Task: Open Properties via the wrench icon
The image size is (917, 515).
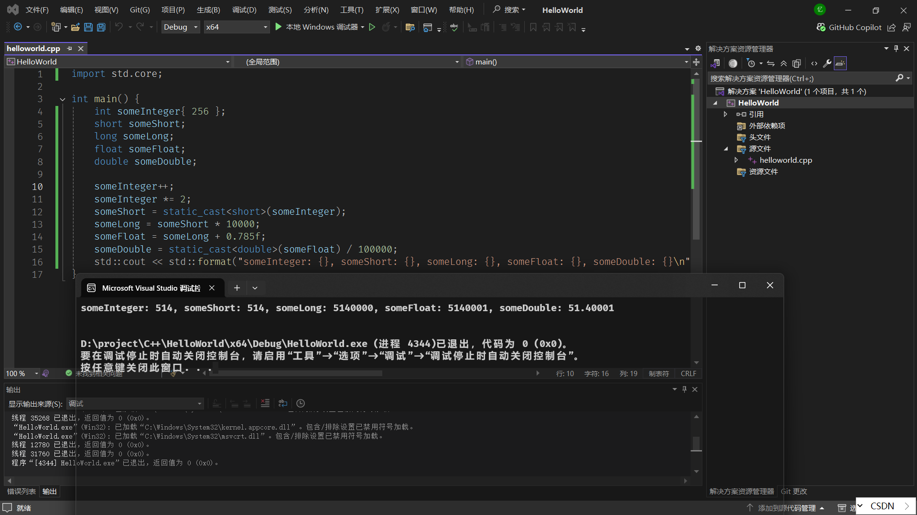Action: pos(827,63)
